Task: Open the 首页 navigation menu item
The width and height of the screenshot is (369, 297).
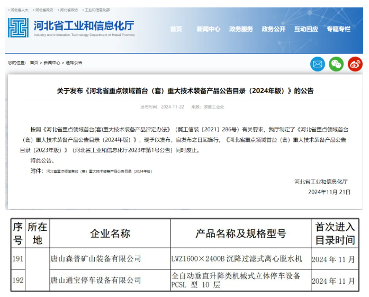Action: pyautogui.click(x=176, y=29)
